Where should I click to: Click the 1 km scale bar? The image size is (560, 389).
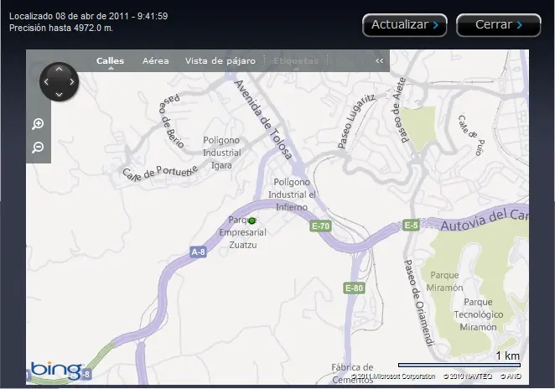(x=459, y=365)
